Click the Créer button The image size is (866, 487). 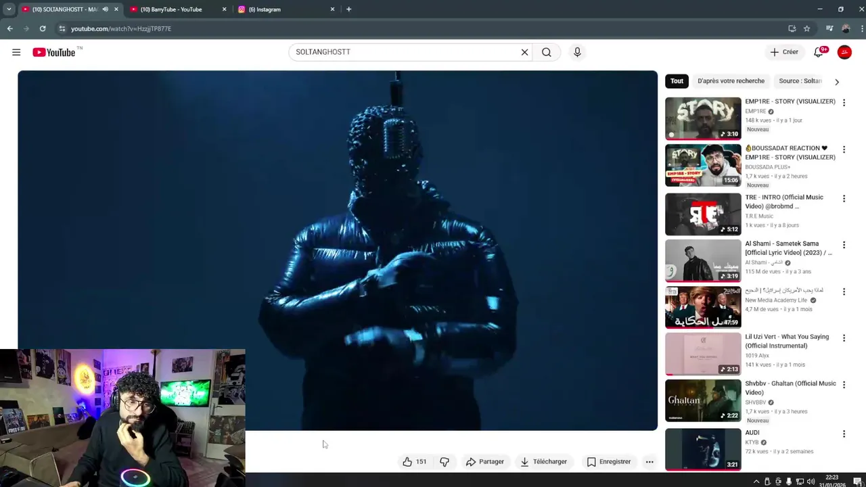[x=784, y=52]
